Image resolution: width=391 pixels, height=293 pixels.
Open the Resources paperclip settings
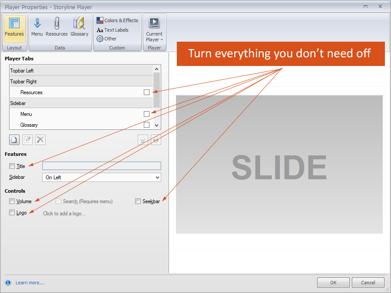56,27
